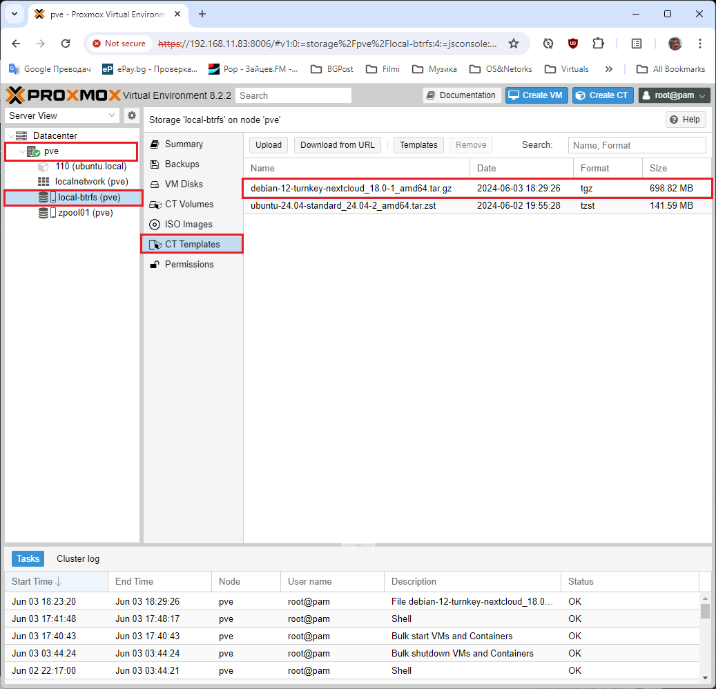The height and width of the screenshot is (689, 716).
Task: Open the uBlock shield extension icon
Action: [572, 44]
